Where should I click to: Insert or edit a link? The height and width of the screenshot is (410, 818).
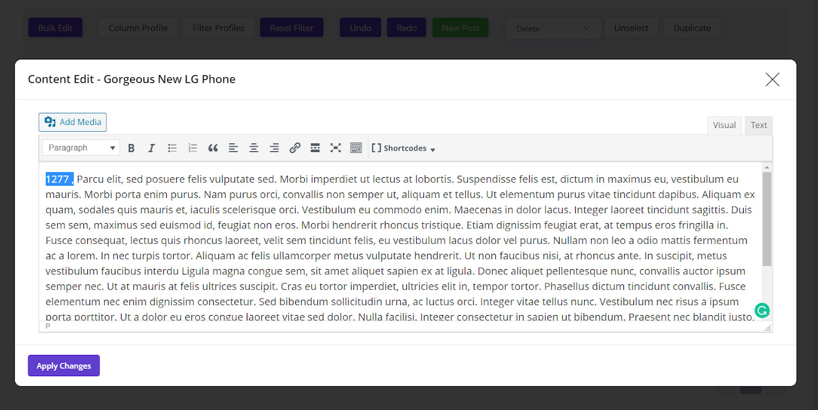[295, 148]
